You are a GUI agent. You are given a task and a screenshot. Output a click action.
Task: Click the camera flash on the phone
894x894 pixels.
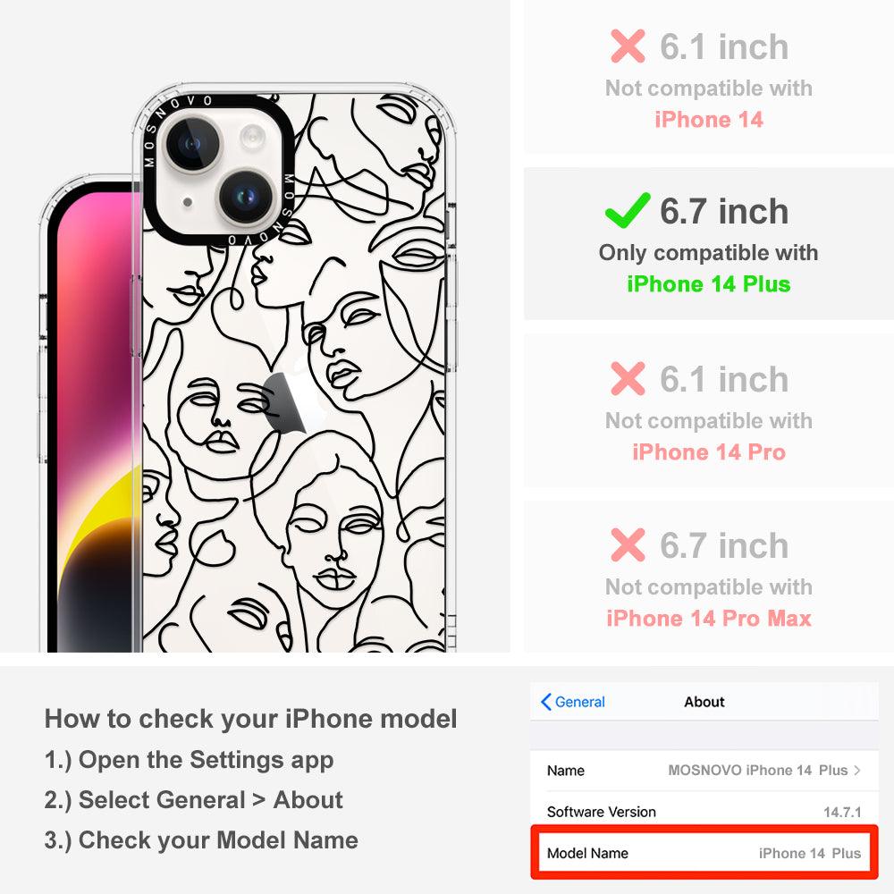pos(252,137)
